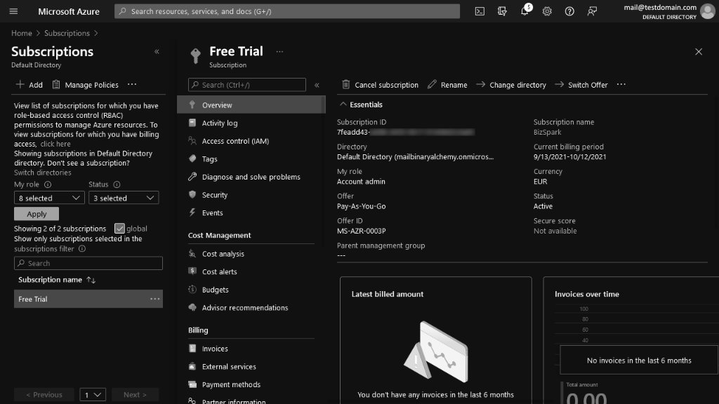Image resolution: width=719 pixels, height=404 pixels.
Task: Collapse the Essentials section
Action: (343, 105)
